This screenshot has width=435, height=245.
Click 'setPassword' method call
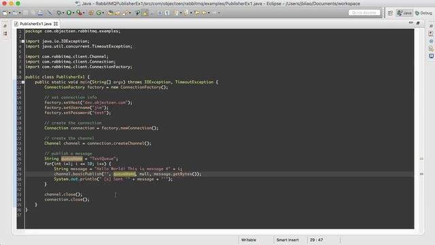tap(76, 113)
